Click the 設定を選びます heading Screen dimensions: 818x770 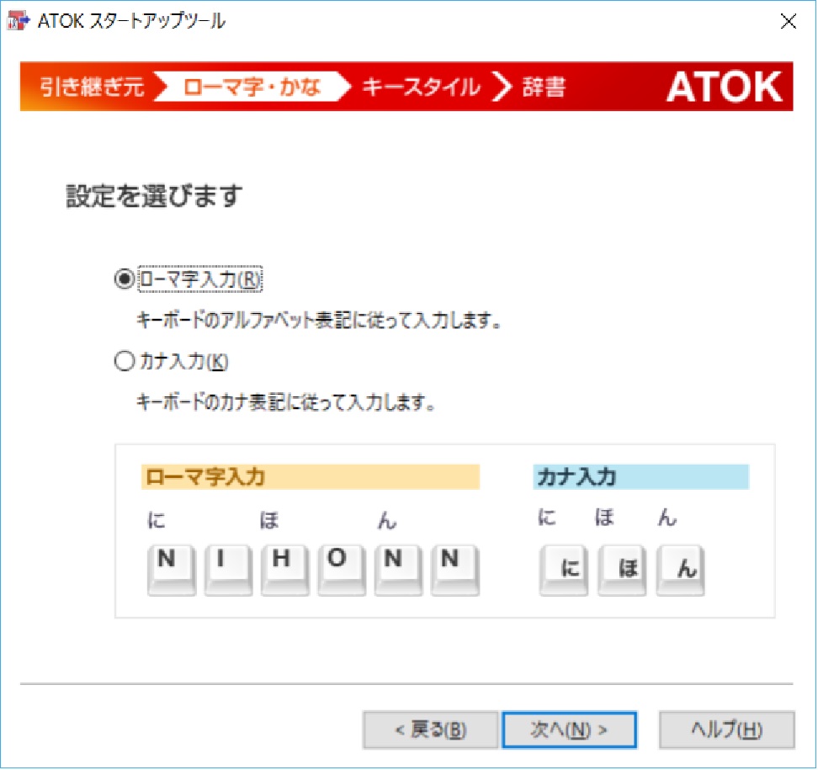(154, 196)
